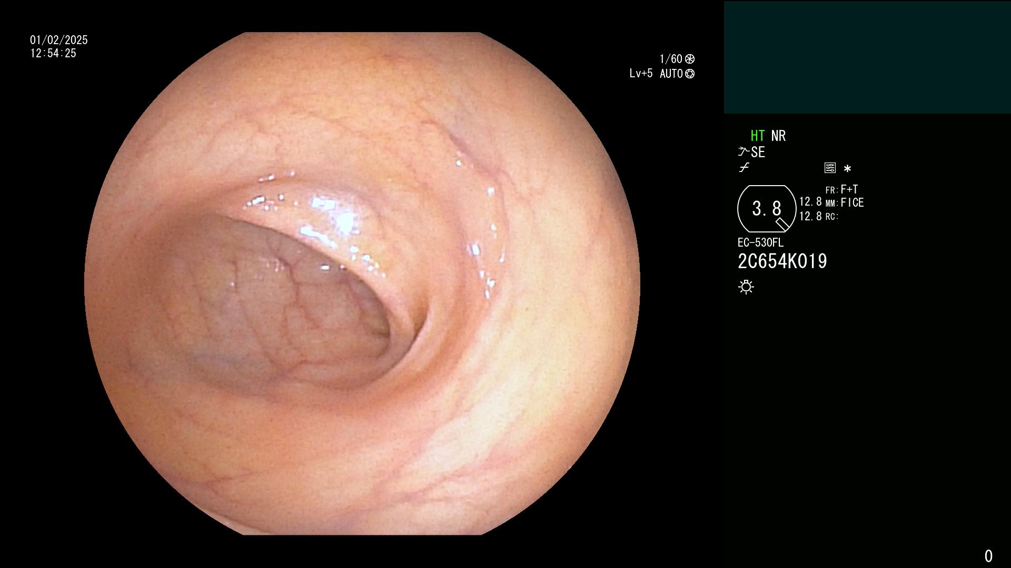Click the green HT indicator

758,136
